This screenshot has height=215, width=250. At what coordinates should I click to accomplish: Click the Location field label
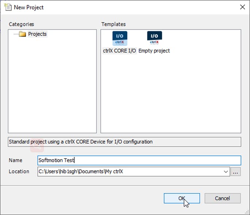(x=19, y=171)
